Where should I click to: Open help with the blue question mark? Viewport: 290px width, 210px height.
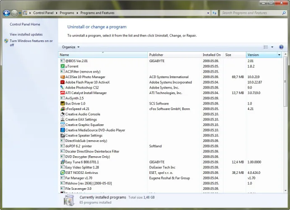(x=281, y=47)
